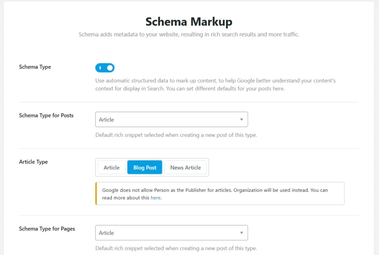Image resolution: width=379 pixels, height=255 pixels.
Task: Turn off automatic structured data switch
Action: pyautogui.click(x=105, y=68)
